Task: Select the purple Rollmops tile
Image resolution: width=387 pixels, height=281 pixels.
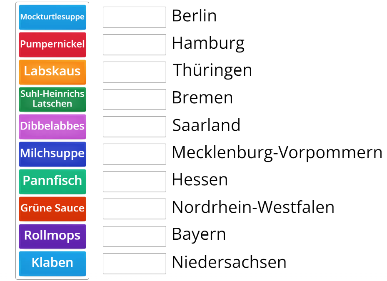Action: [x=52, y=236]
